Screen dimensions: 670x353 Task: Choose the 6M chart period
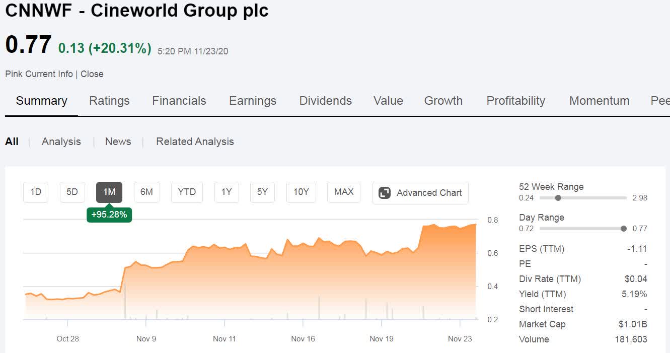[146, 192]
